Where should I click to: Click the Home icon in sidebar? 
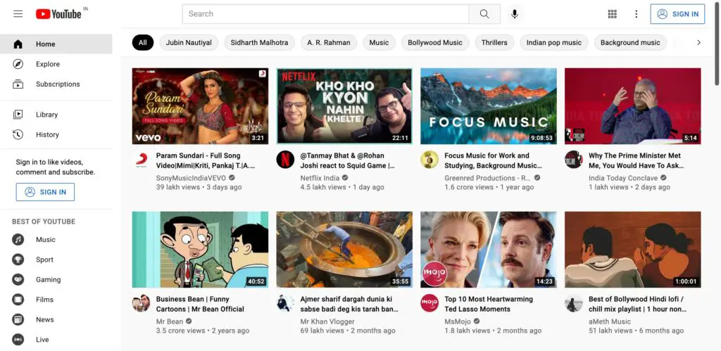18,44
